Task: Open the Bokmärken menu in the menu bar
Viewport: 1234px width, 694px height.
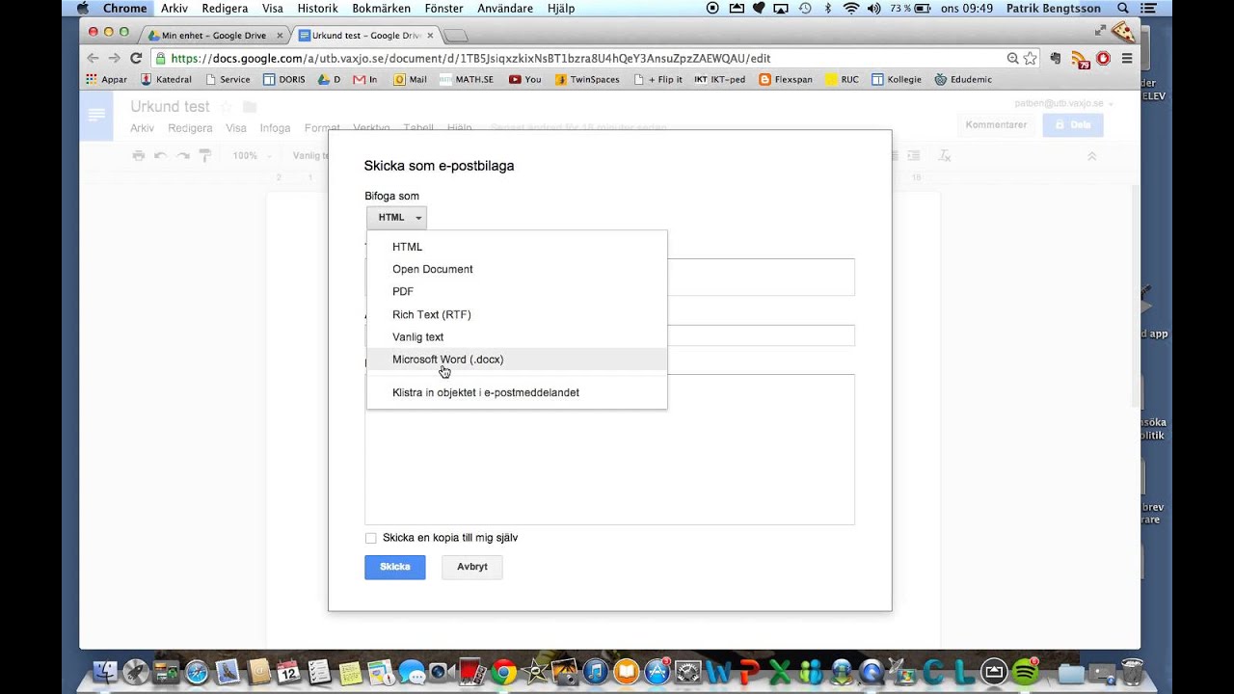Action: (382, 9)
